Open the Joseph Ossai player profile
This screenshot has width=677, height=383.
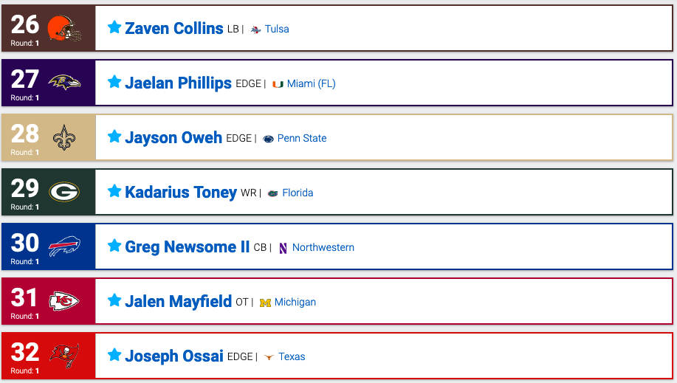[174, 356]
